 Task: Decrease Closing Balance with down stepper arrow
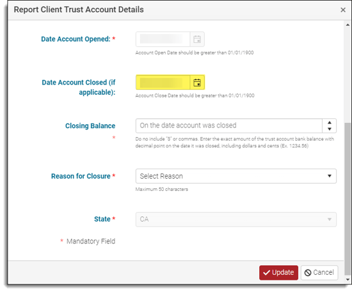click(x=330, y=129)
